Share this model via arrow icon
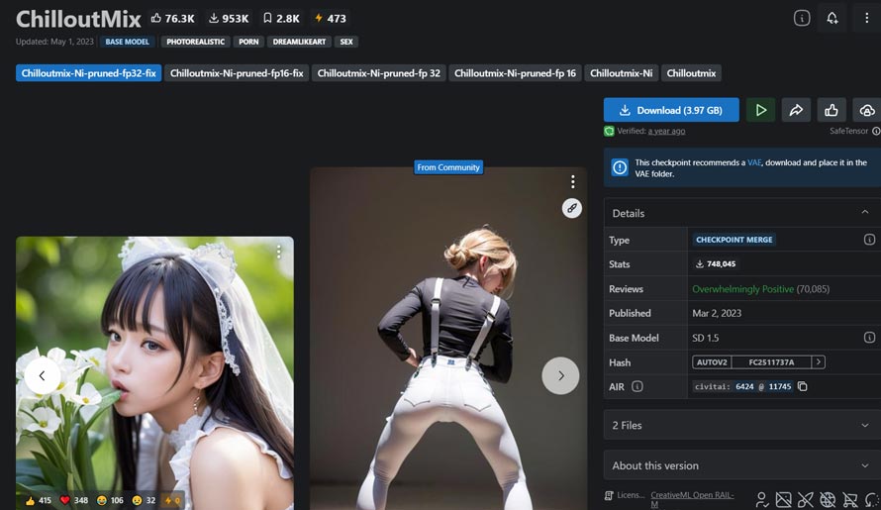The image size is (881, 510). [x=796, y=110]
